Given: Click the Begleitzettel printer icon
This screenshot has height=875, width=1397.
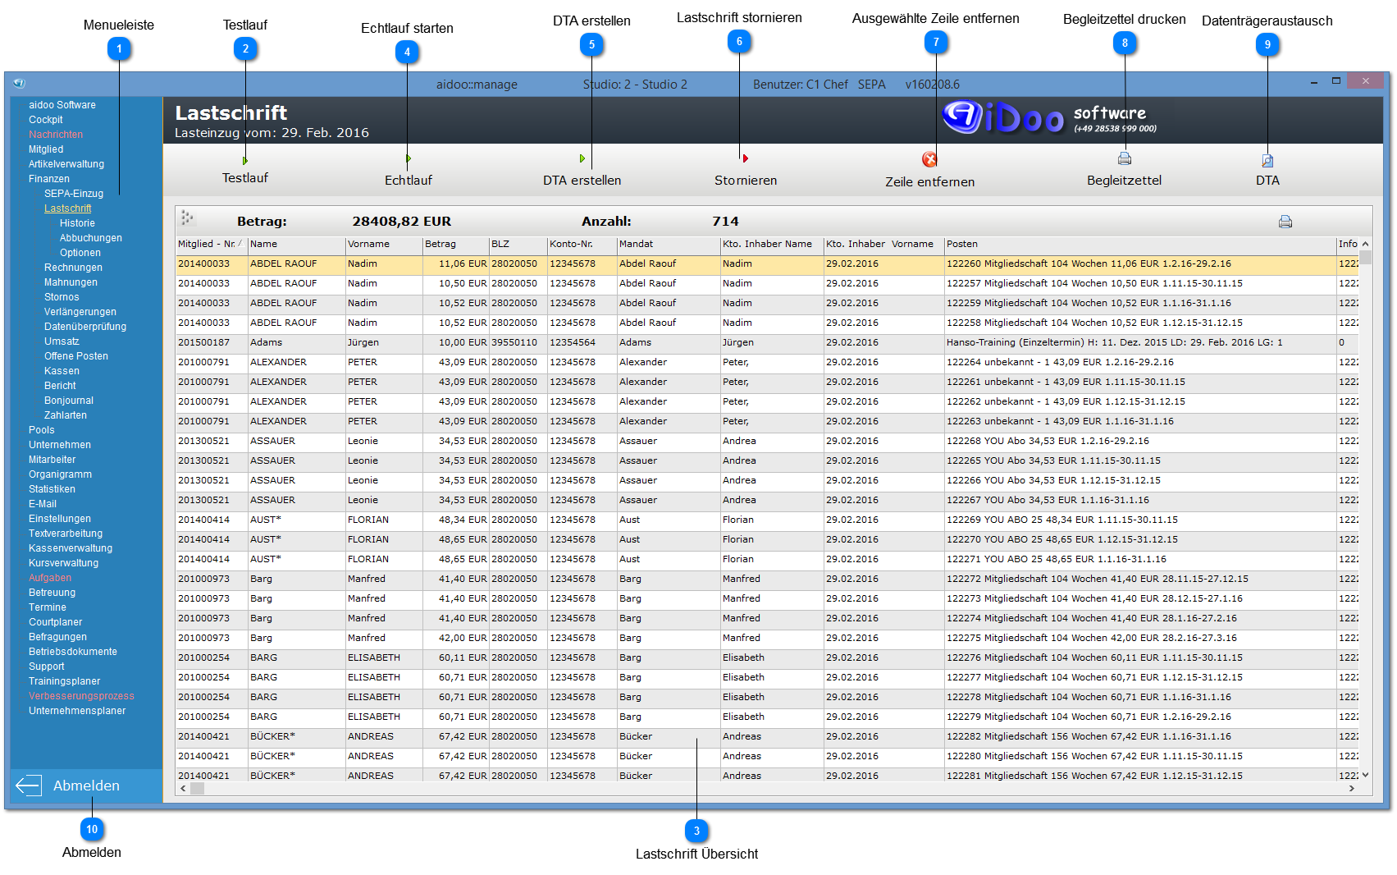Looking at the screenshot, I should coord(1125,158).
